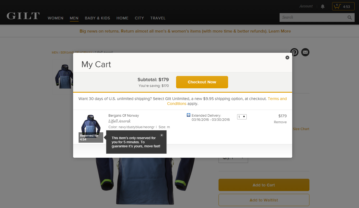Click Add to Cart button
This screenshot has height=208, width=359.
(264, 185)
